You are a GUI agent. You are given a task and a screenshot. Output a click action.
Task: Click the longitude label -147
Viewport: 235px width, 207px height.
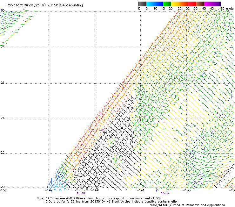(x=49, y=190)
